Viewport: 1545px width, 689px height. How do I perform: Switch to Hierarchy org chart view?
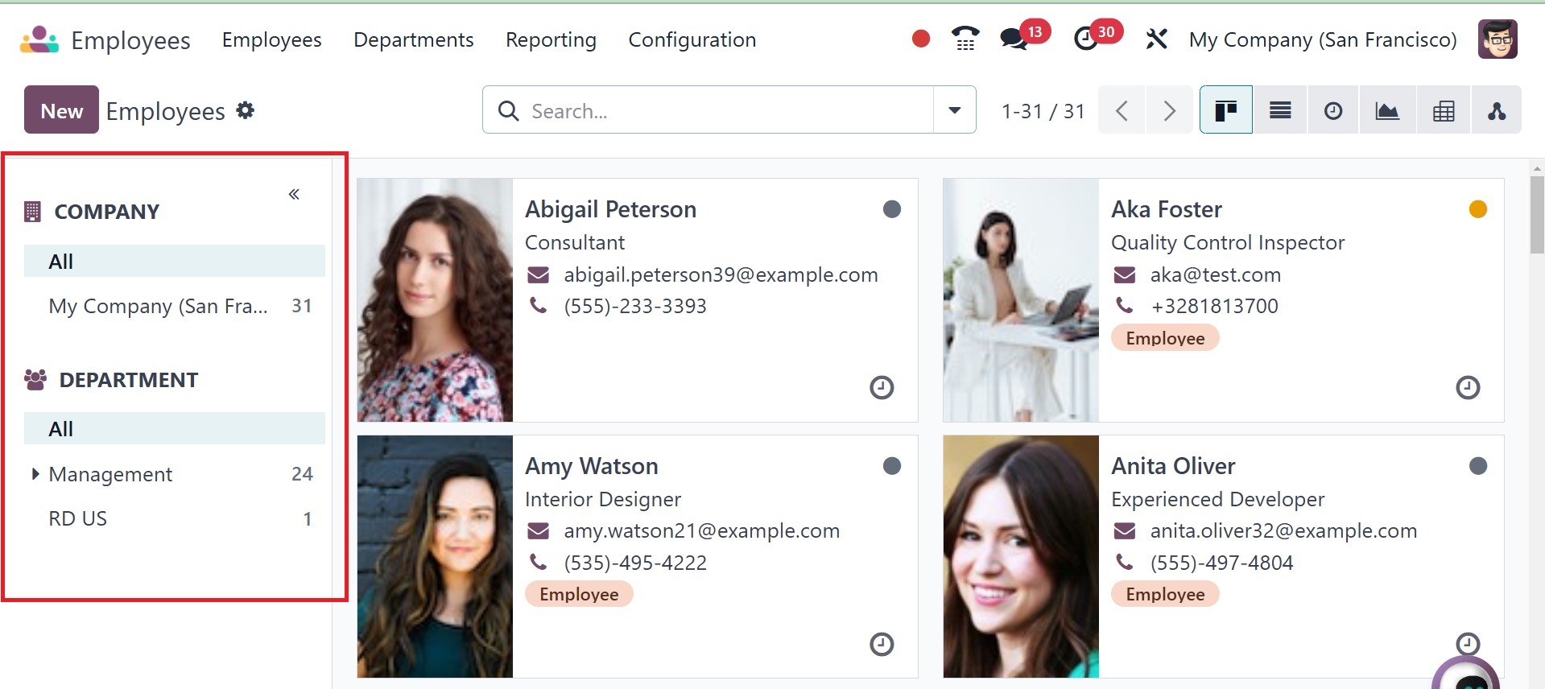tap(1497, 110)
